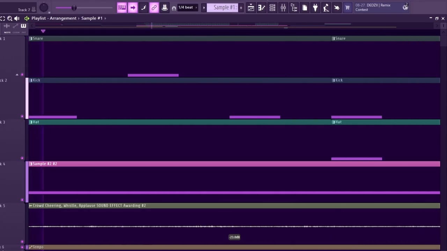Click the playlist overview scrollbar
The image size is (447, 251).
(x=234, y=25)
